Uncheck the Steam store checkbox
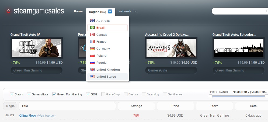The image size is (268, 122). point(12,94)
